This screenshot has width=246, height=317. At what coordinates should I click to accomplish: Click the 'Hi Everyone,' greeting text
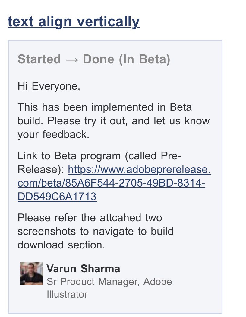[49, 86]
